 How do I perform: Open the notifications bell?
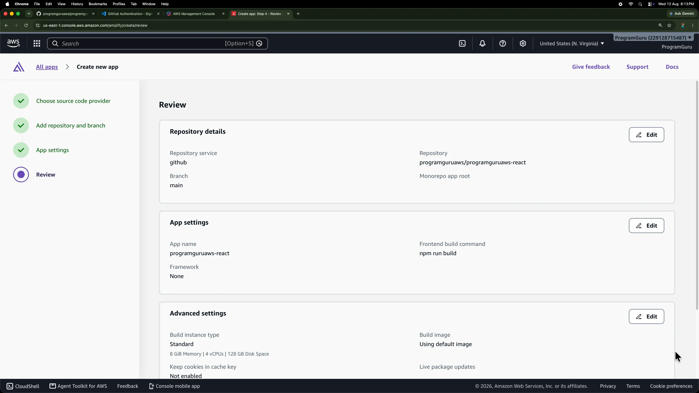(482, 43)
